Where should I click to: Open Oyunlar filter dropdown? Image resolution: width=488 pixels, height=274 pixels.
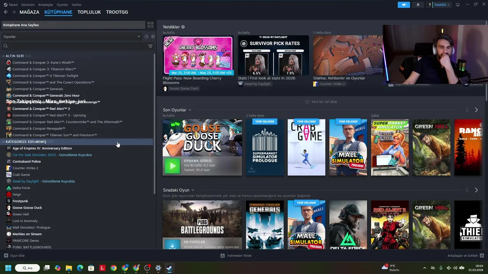[72, 37]
